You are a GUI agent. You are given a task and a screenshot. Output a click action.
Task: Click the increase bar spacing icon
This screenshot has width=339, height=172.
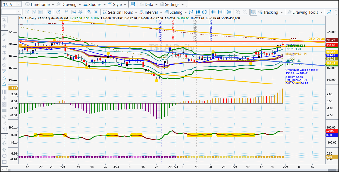tap(220, 12)
